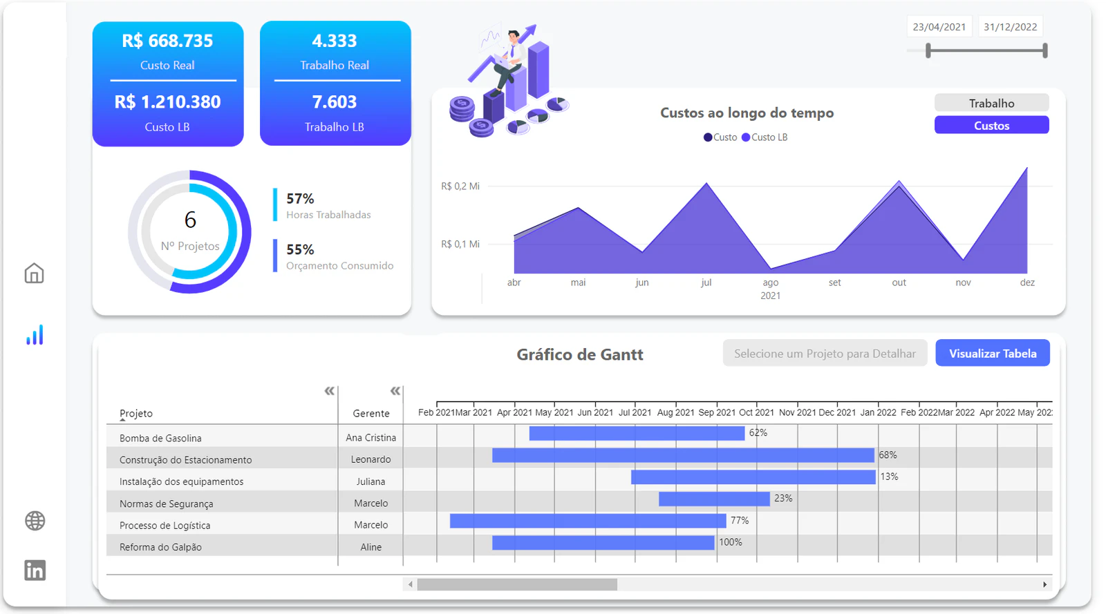Switch chart to Custos view

click(991, 125)
